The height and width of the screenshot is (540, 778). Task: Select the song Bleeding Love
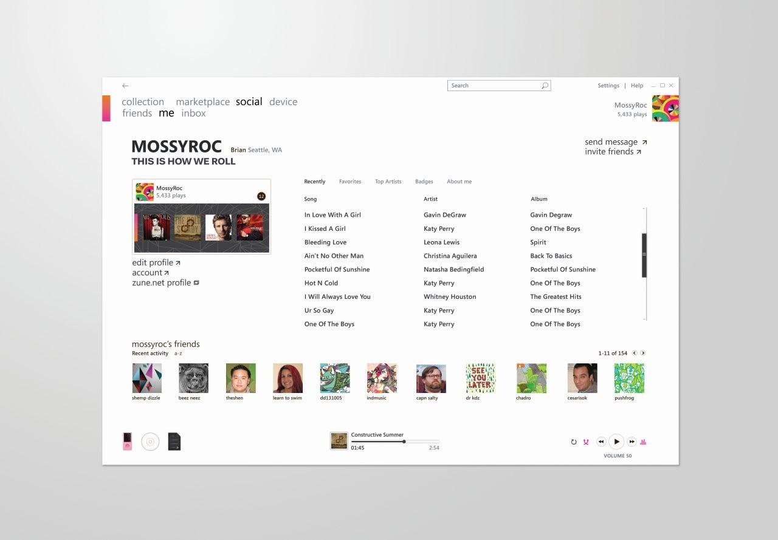[x=325, y=242]
